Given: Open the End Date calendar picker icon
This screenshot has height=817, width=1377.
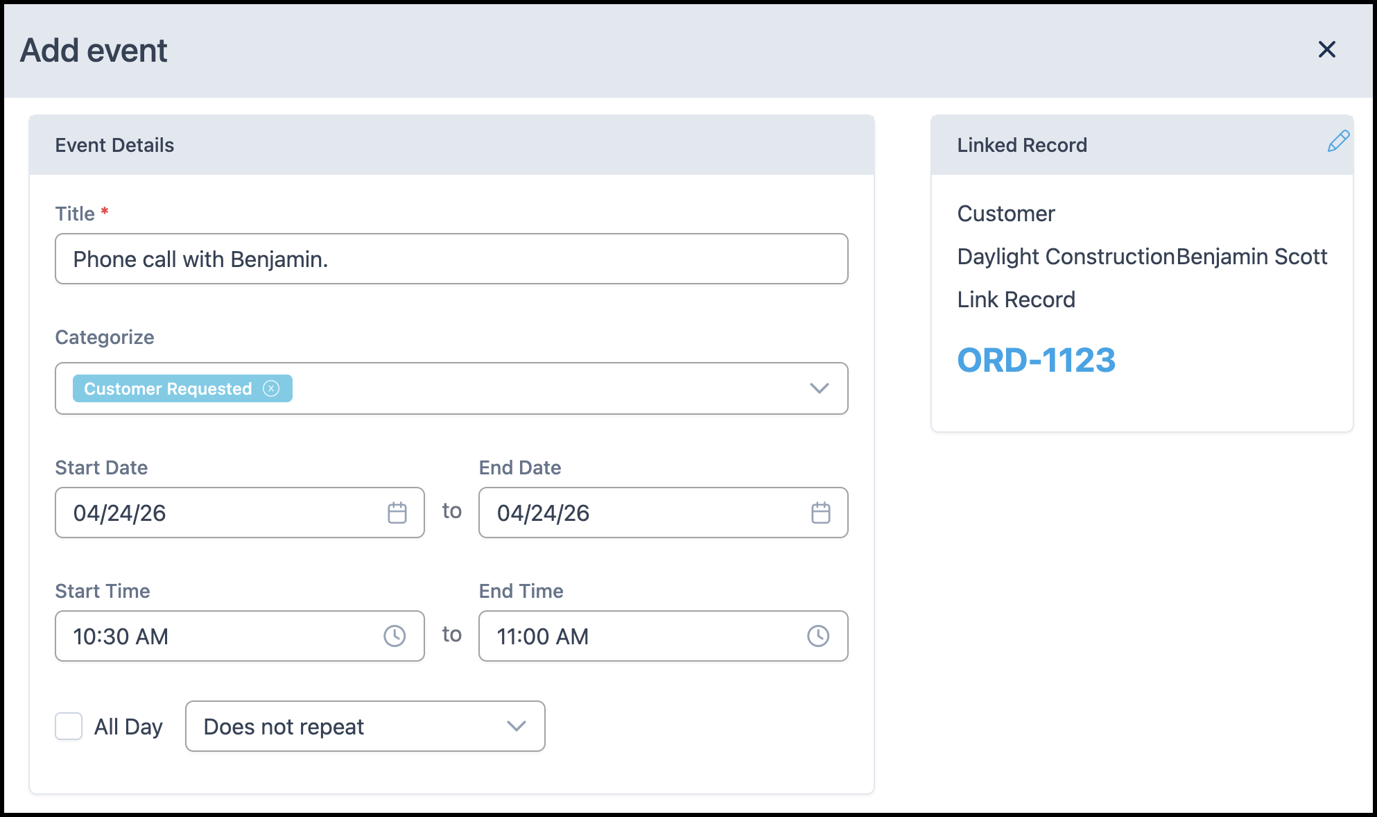Looking at the screenshot, I should point(821,513).
